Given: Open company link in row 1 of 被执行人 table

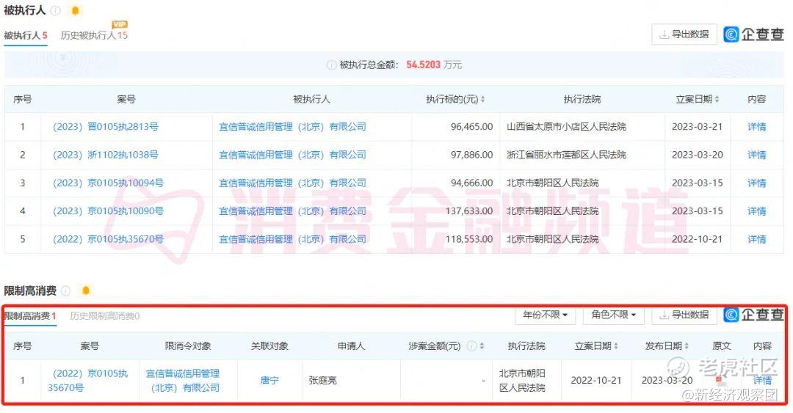Looking at the screenshot, I should click(x=293, y=127).
